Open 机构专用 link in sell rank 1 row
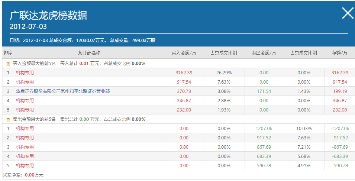 tap(25, 128)
